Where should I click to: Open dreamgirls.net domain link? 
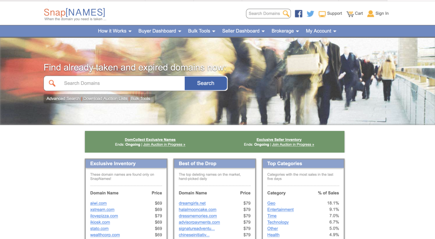point(192,203)
